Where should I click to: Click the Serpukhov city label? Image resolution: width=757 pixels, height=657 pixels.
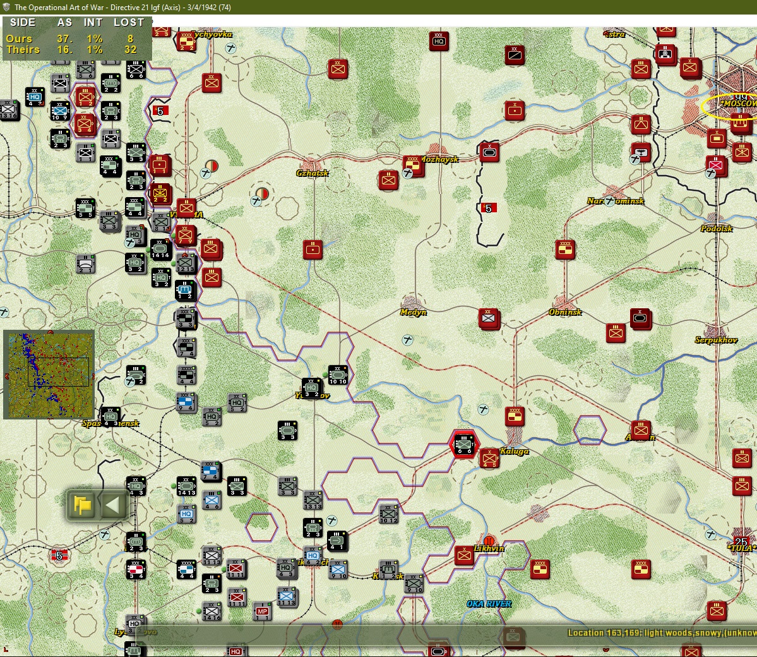click(x=716, y=340)
